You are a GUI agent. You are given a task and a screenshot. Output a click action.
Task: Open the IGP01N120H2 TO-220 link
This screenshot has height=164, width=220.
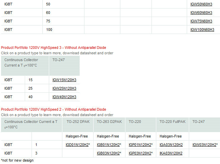(x=140, y=145)
